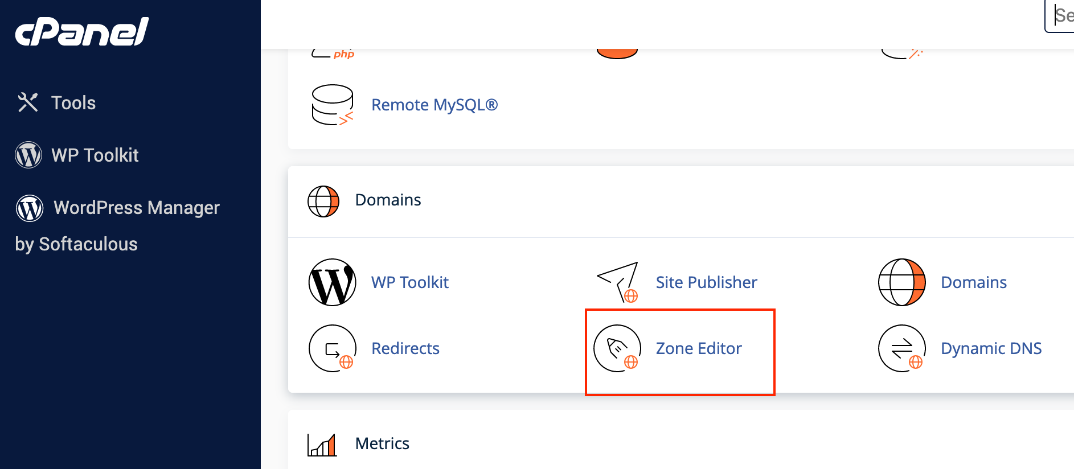Open the Remote MySQL® link
This screenshot has width=1074, height=469.
click(x=434, y=105)
